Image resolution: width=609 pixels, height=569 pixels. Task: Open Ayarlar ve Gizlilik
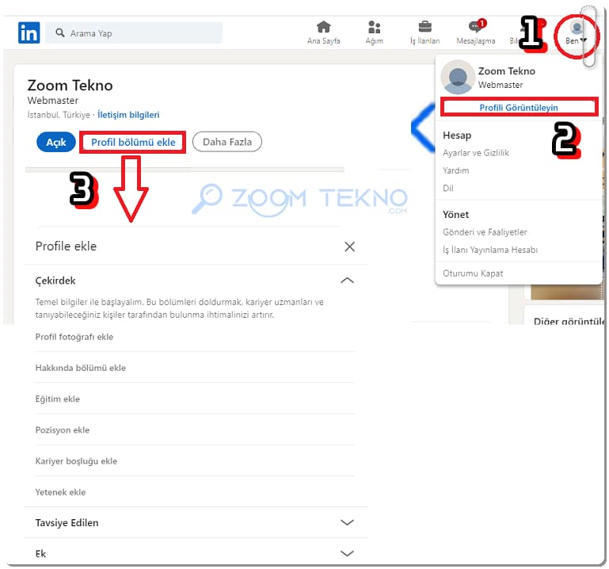tap(476, 153)
